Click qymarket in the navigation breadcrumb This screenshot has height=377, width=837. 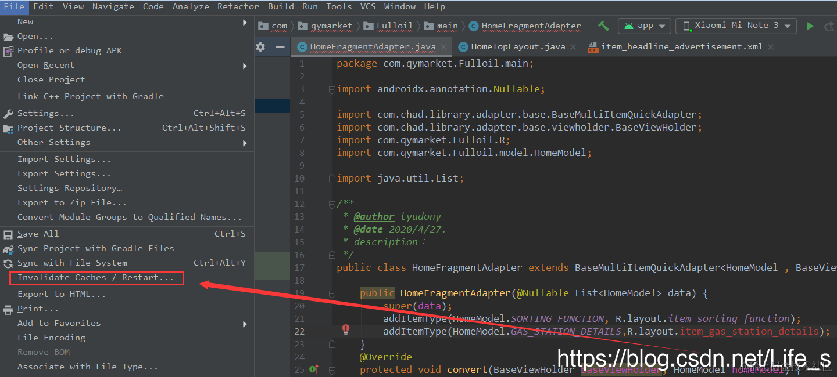[x=331, y=26]
